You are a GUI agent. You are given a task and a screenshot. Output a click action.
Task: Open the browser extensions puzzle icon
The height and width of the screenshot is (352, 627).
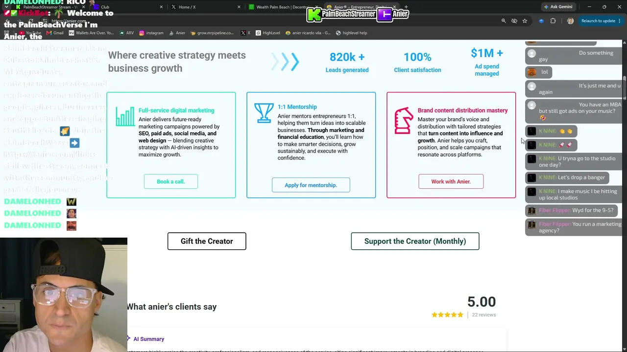pos(553,21)
